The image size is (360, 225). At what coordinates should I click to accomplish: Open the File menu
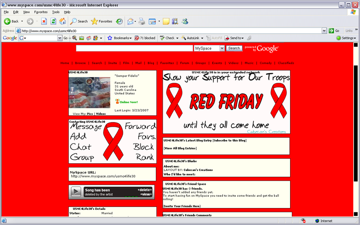[x=6, y=12]
